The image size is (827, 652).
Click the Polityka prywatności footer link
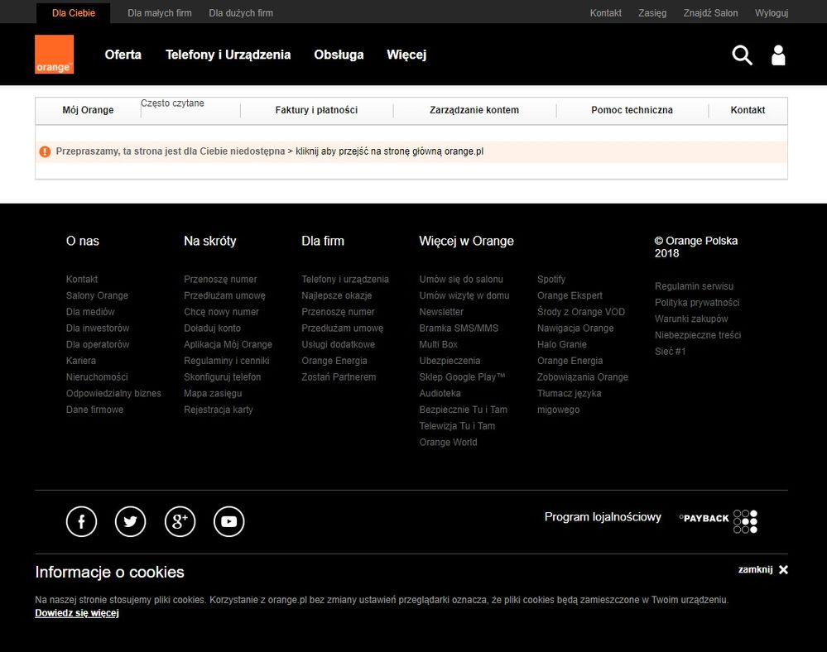click(x=696, y=303)
